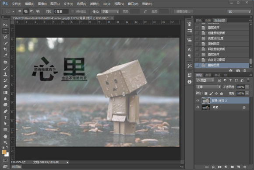254x170 pixels.
Task: Select the Hand tool
Action: tap(5, 136)
